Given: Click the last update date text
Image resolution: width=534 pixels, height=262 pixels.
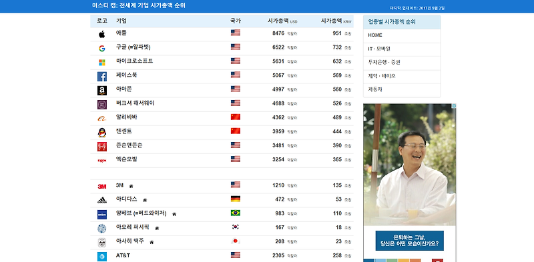Looking at the screenshot, I should (x=417, y=8).
